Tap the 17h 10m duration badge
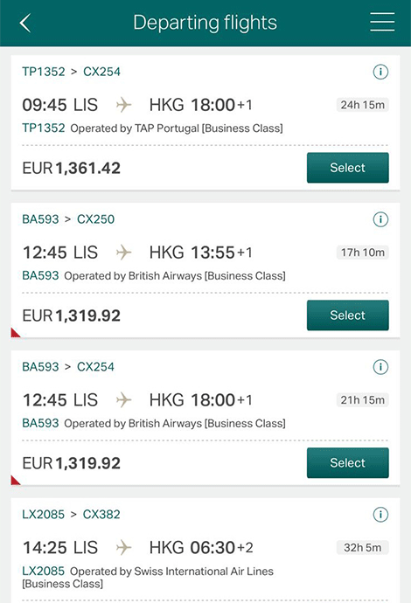The image size is (411, 603). (363, 253)
